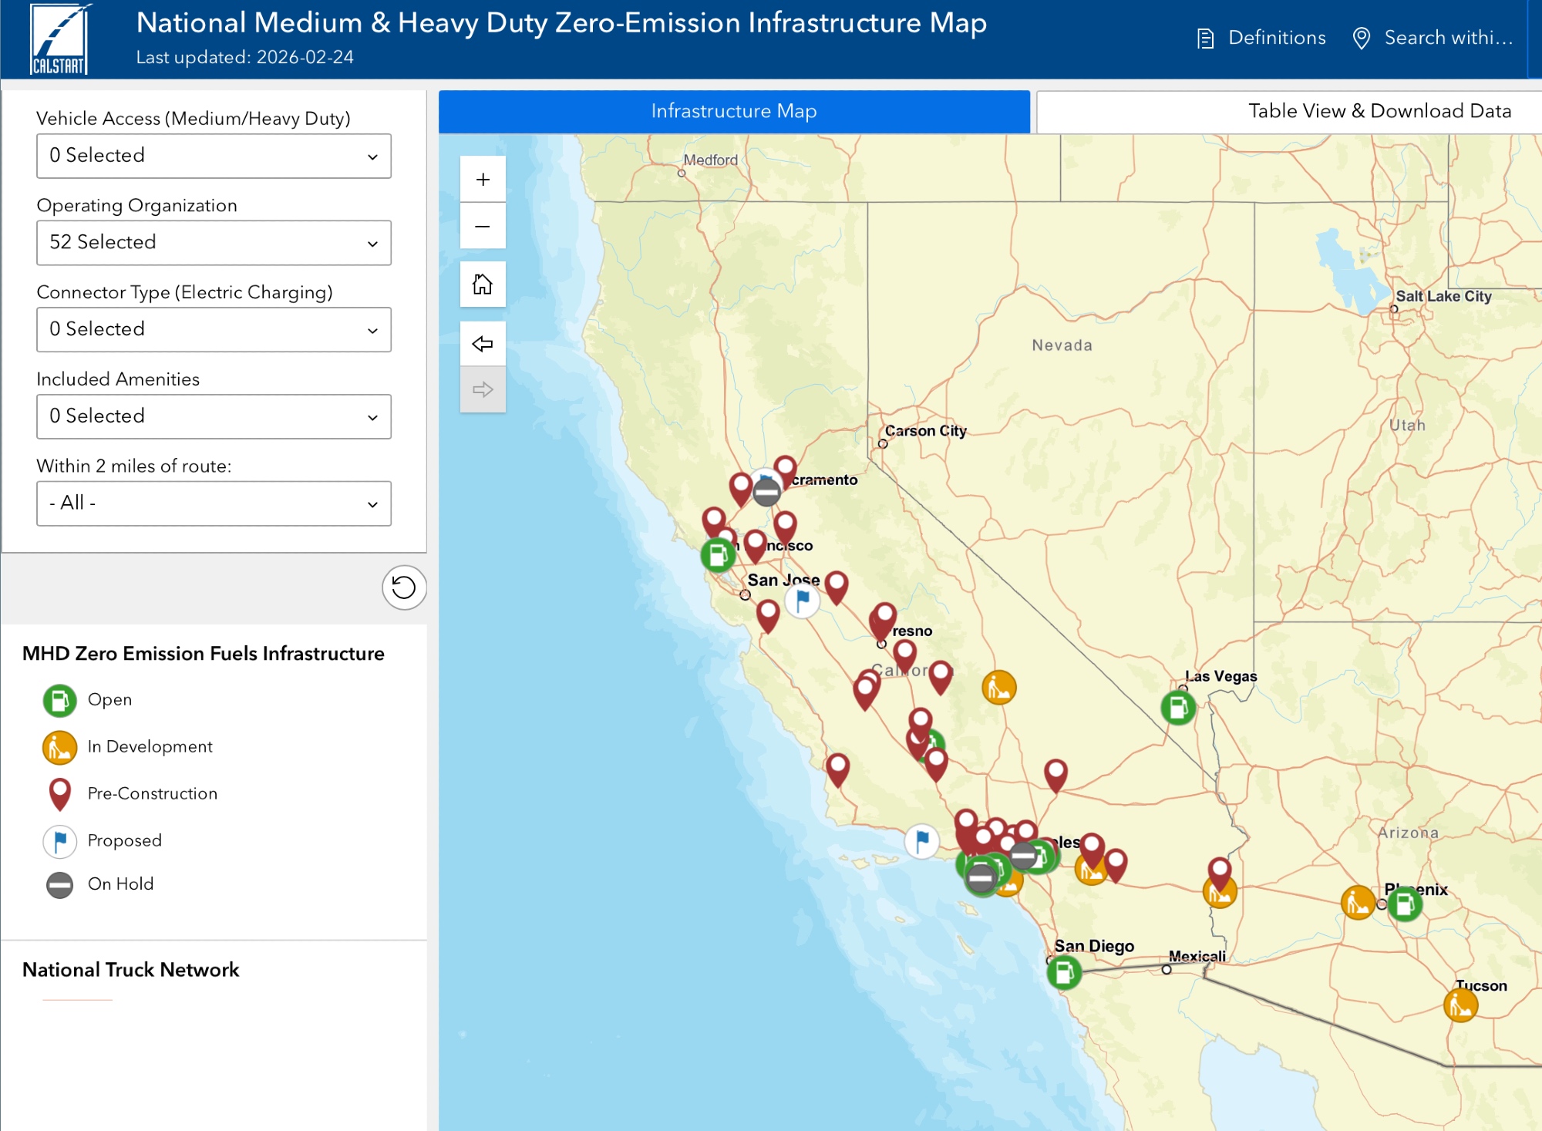Image resolution: width=1542 pixels, height=1131 pixels.
Task: Zoom in on the map
Action: pos(483,180)
